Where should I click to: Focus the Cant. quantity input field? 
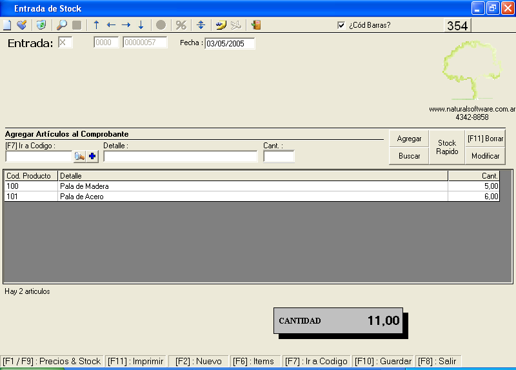[x=279, y=156]
